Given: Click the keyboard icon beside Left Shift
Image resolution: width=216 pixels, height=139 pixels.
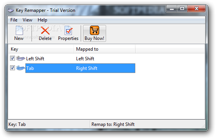Looking at the screenshot, I should (20, 58).
